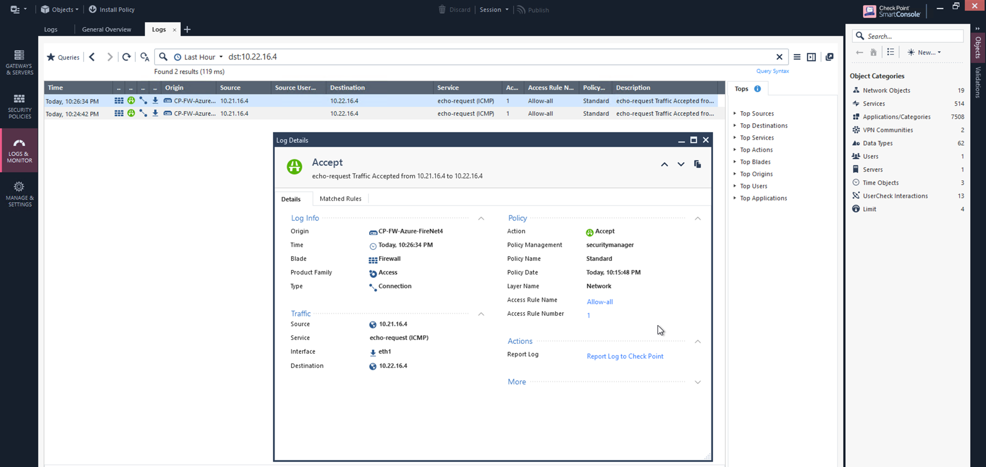986x467 pixels.
Task: Copy log details to clipboard
Action: pos(697,164)
